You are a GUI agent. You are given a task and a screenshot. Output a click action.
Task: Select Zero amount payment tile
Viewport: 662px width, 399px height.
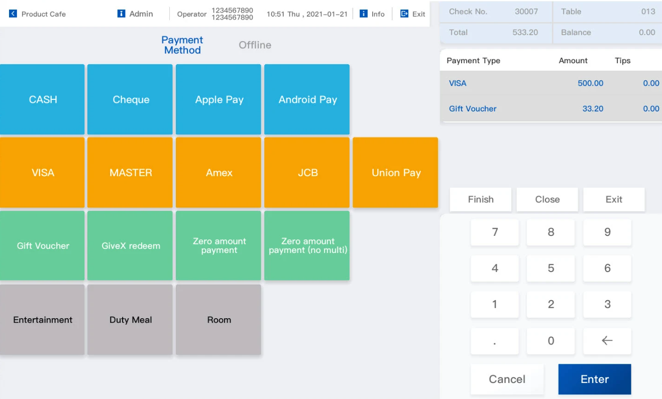tap(219, 246)
